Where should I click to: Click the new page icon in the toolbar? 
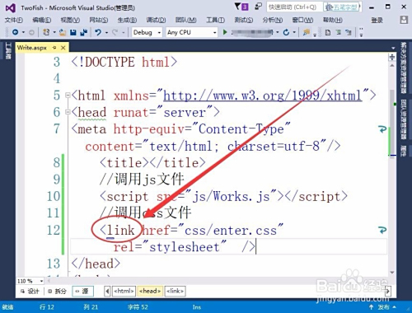coord(327,32)
